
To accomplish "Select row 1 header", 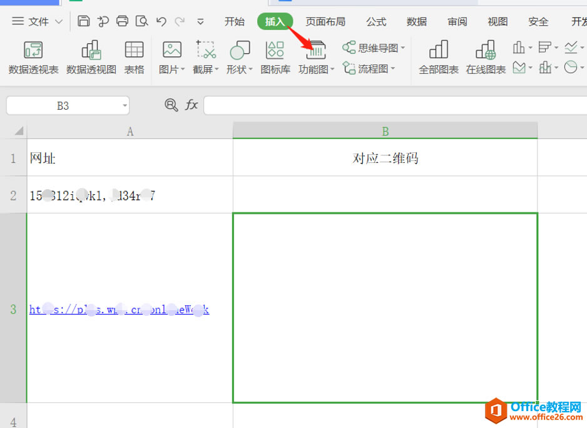I will pyautogui.click(x=14, y=158).
